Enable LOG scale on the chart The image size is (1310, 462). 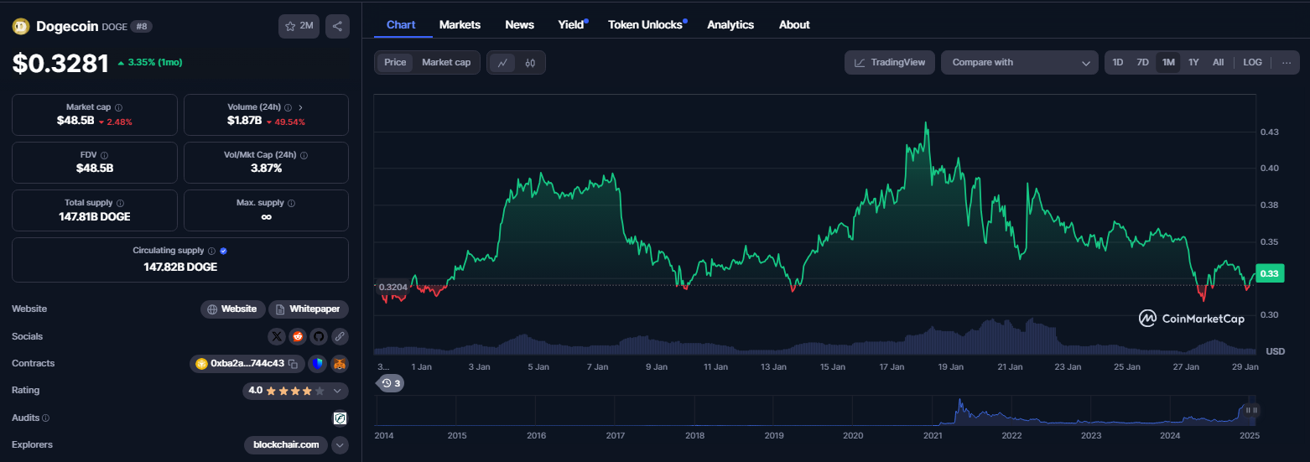point(1252,63)
